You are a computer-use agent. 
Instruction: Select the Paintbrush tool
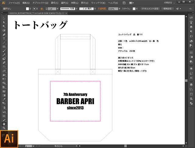click(x=4, y=51)
